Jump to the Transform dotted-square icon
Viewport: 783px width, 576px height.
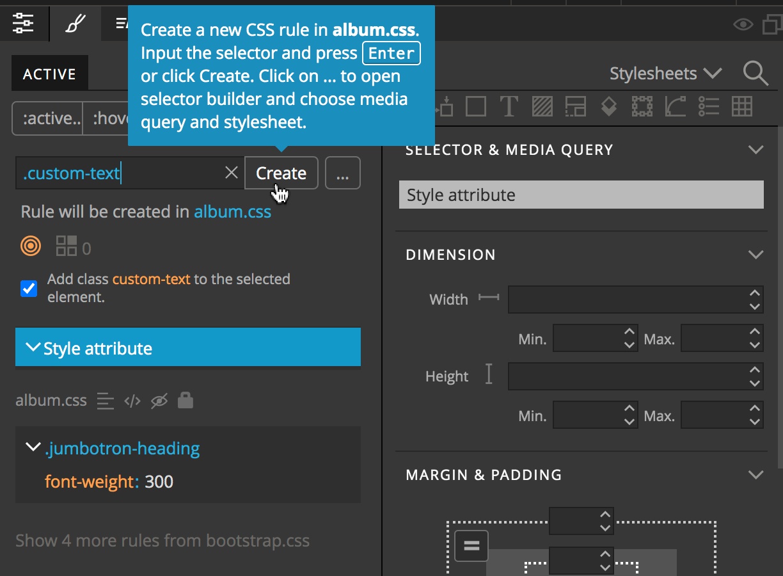642,106
